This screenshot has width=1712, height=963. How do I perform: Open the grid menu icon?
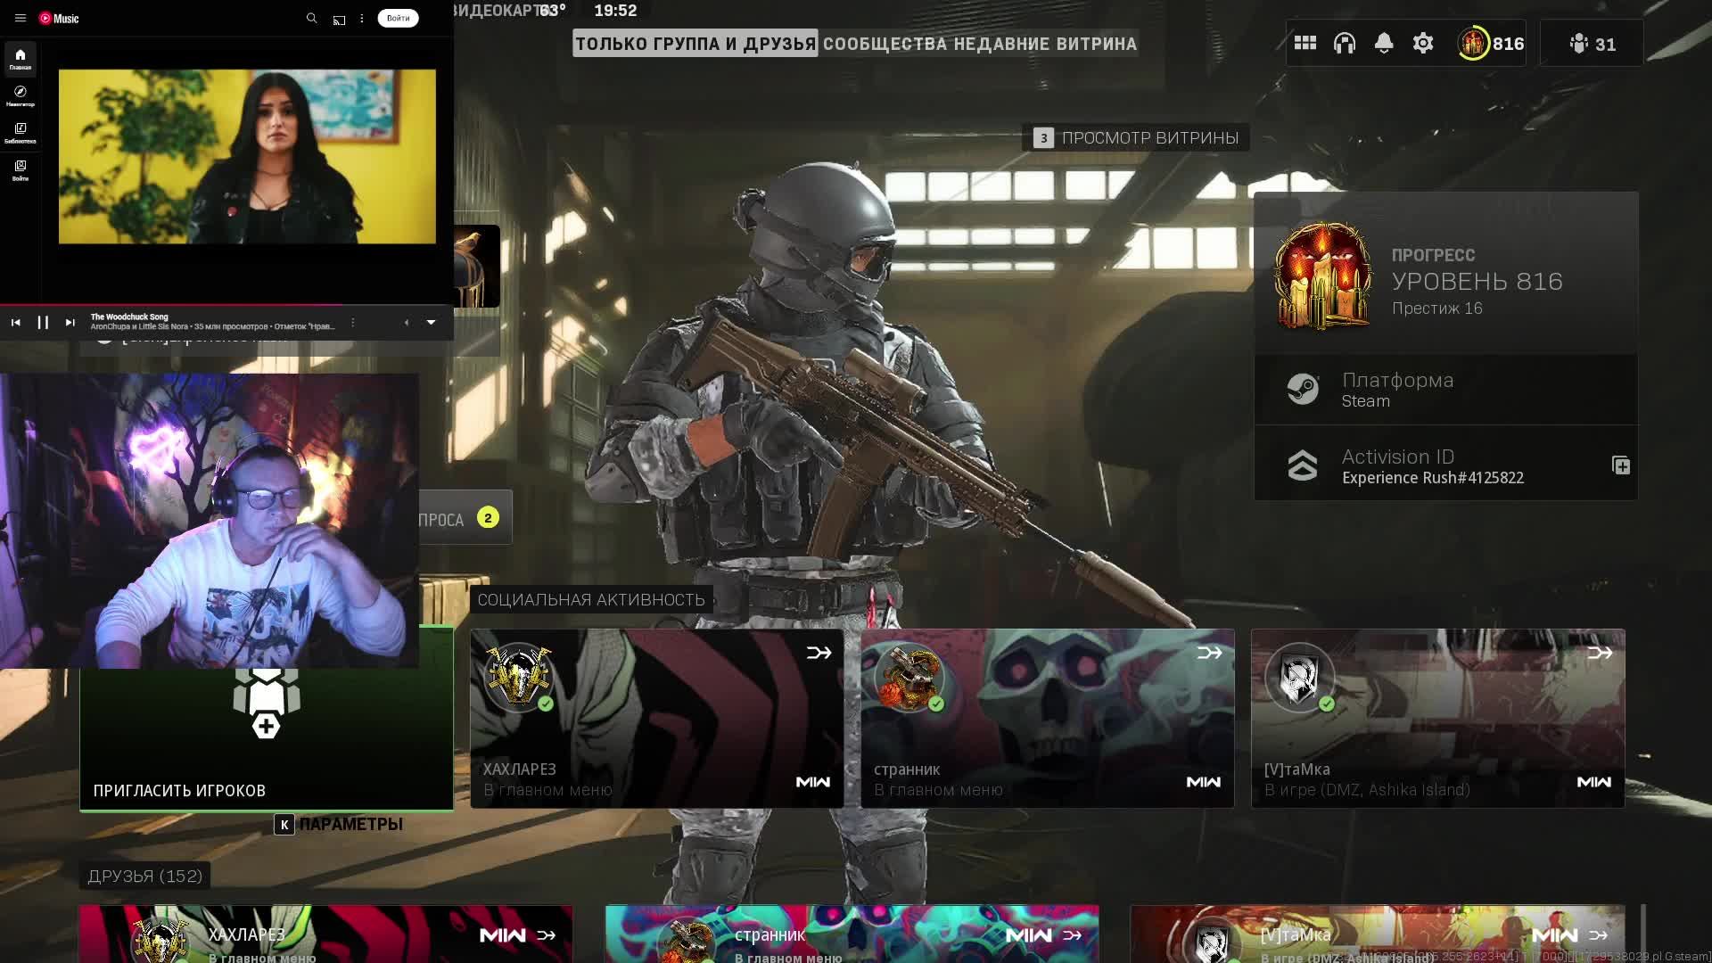tap(1305, 43)
